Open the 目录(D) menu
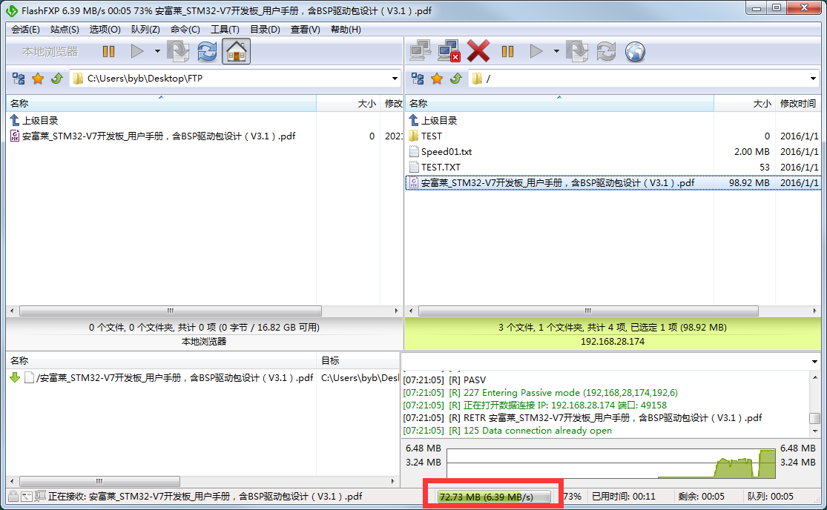This screenshot has height=510, width=827. [265, 30]
